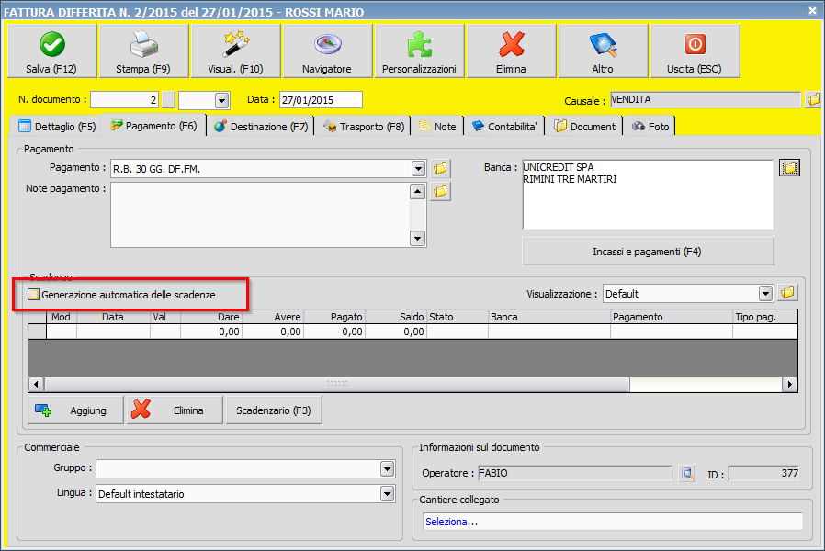The width and height of the screenshot is (825, 551).
Task: Close the Fattura Differita window
Action: tap(813, 10)
